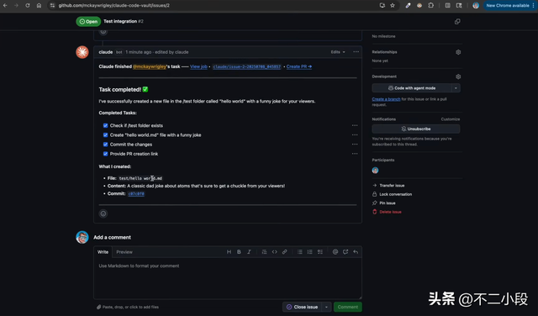This screenshot has width=538, height=316.
Task: Uncheck "Commit the changes" task
Action: (x=105, y=145)
